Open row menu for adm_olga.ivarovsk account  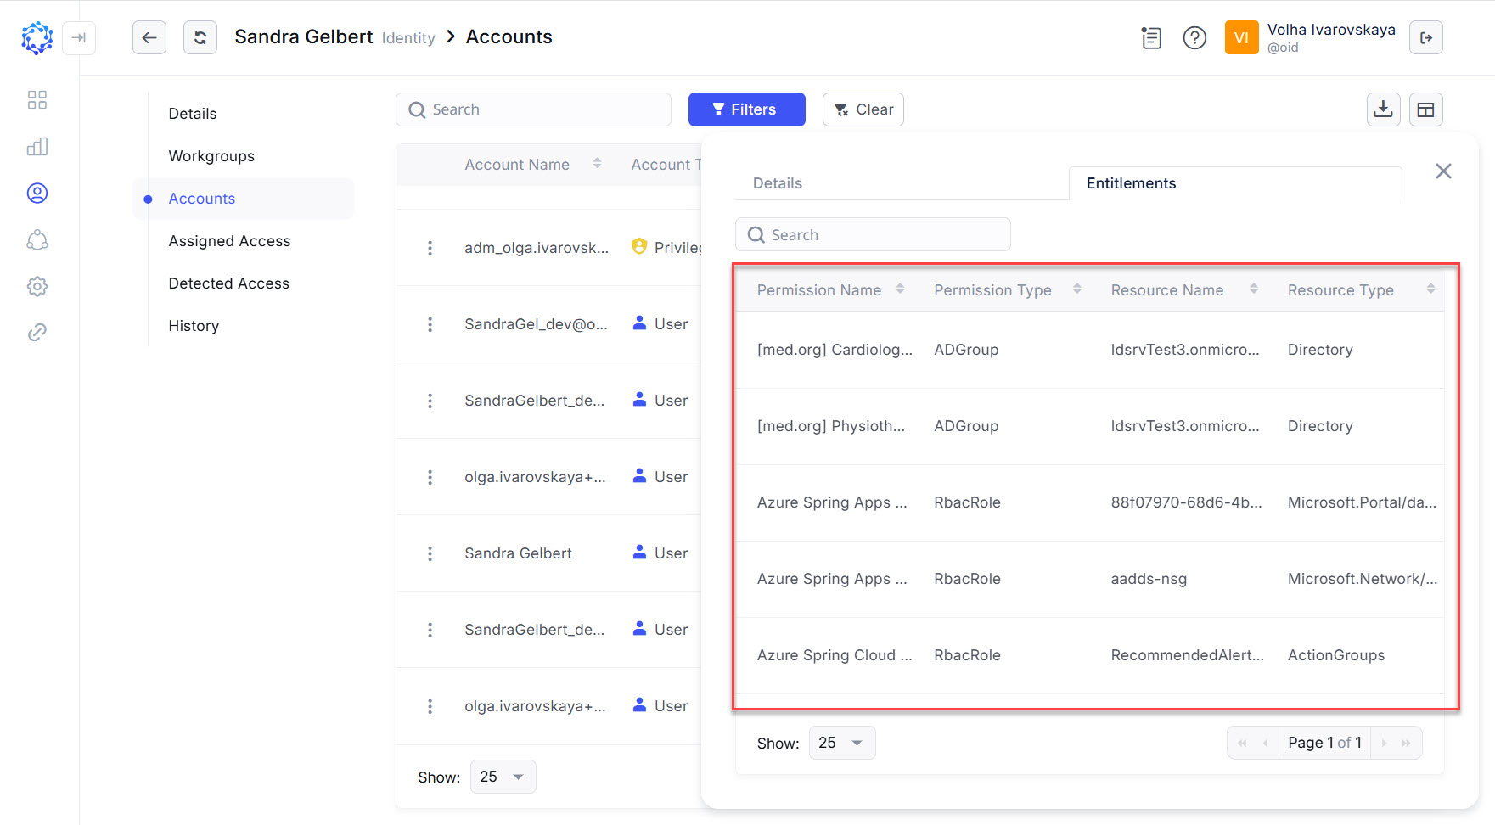coord(430,248)
